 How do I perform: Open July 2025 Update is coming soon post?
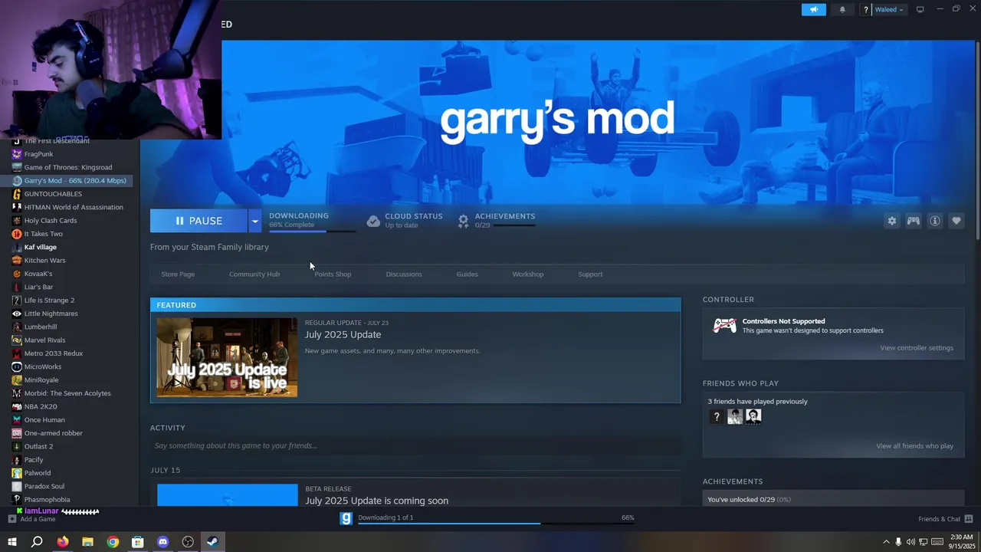pyautogui.click(x=376, y=501)
